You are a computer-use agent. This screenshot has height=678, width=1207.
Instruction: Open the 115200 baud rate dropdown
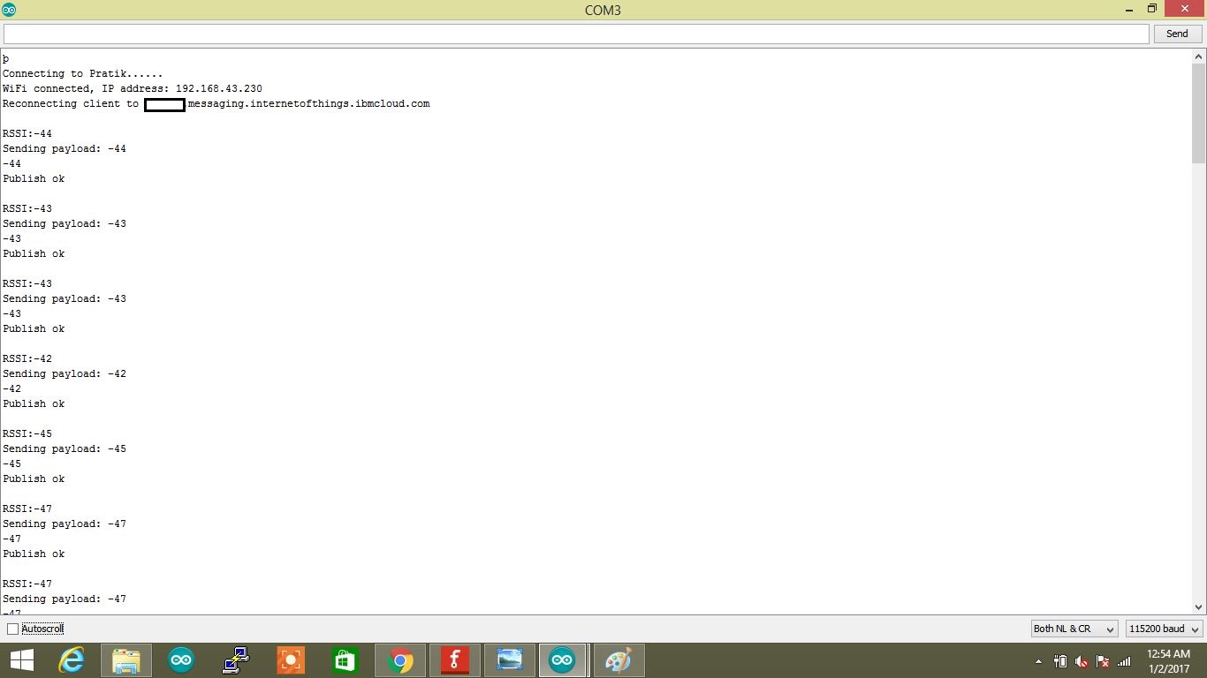1164,629
